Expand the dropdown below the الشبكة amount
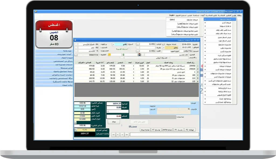The image size is (276, 159). pyautogui.click(x=108, y=111)
